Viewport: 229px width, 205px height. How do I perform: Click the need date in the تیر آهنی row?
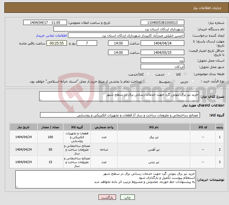[24, 149]
